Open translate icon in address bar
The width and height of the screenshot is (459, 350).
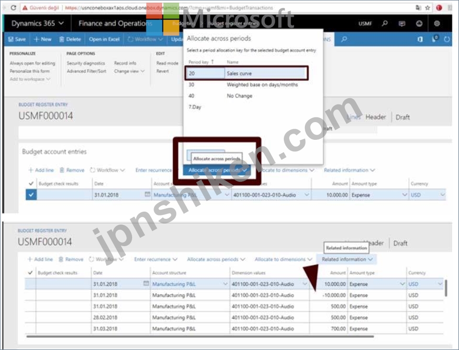(x=419, y=8)
